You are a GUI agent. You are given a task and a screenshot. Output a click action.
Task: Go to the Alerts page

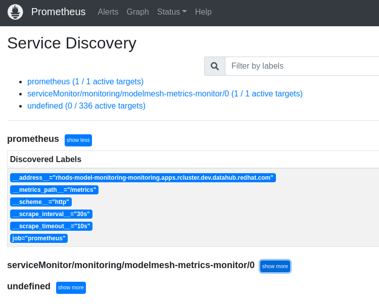[108, 12]
